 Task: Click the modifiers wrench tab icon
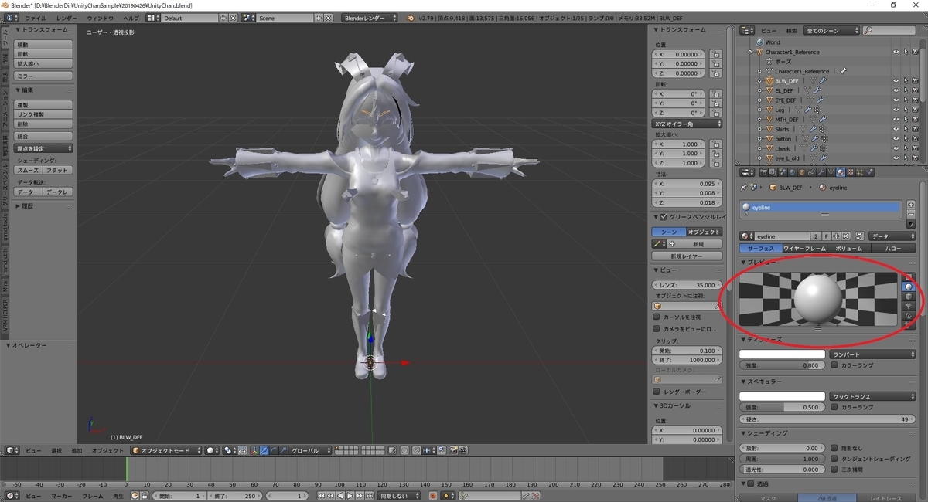821,172
